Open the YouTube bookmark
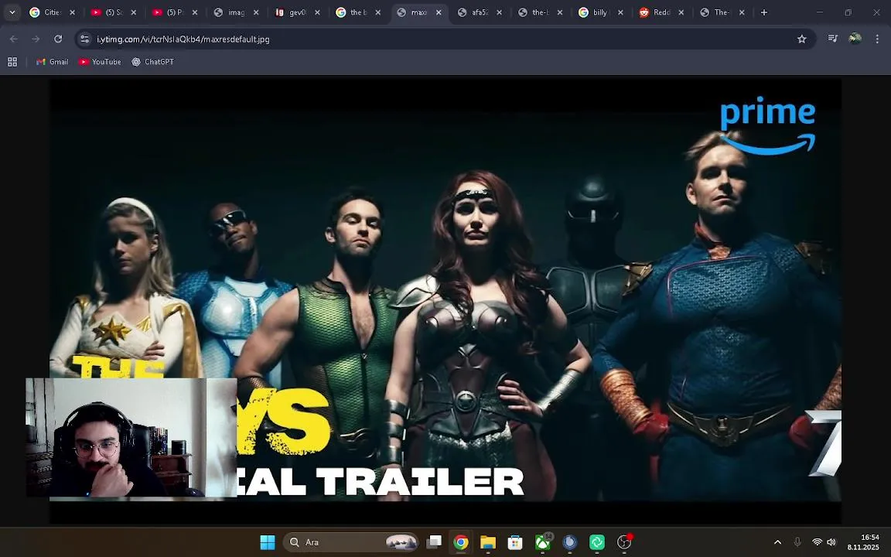Image resolution: width=891 pixels, height=557 pixels. click(x=100, y=62)
